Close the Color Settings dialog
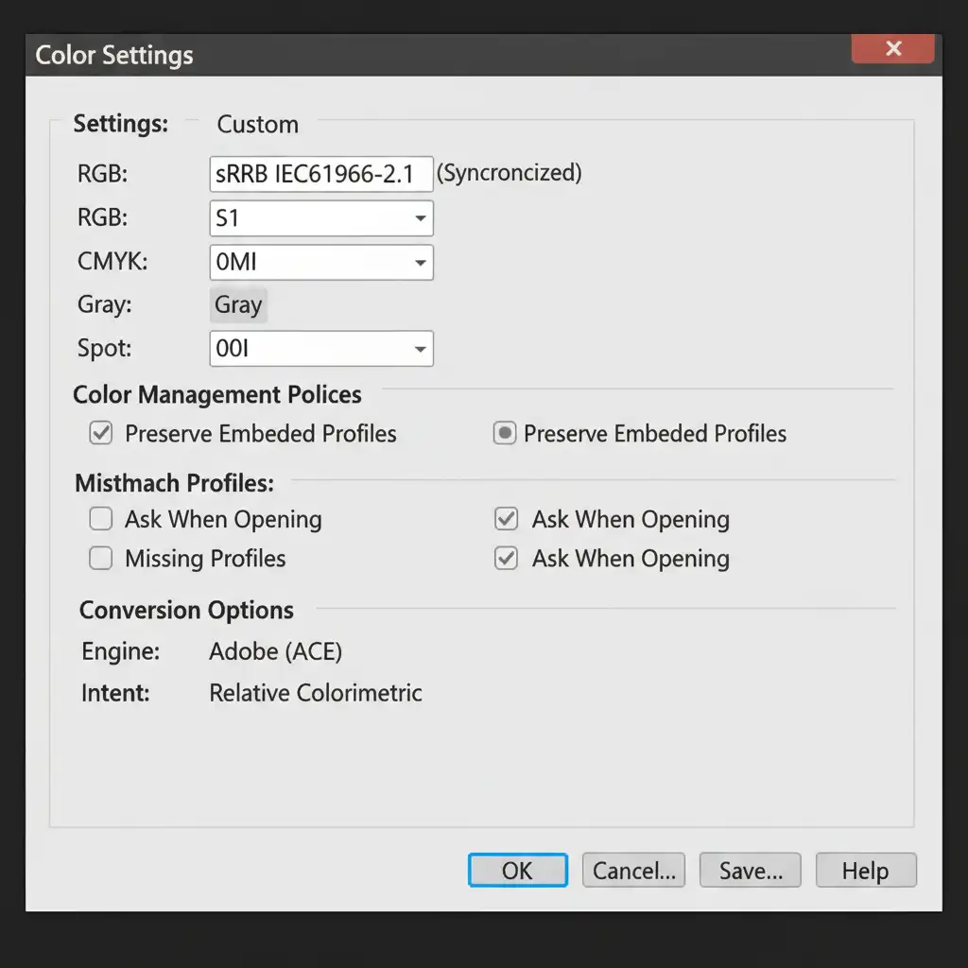968x968 pixels. (x=892, y=49)
